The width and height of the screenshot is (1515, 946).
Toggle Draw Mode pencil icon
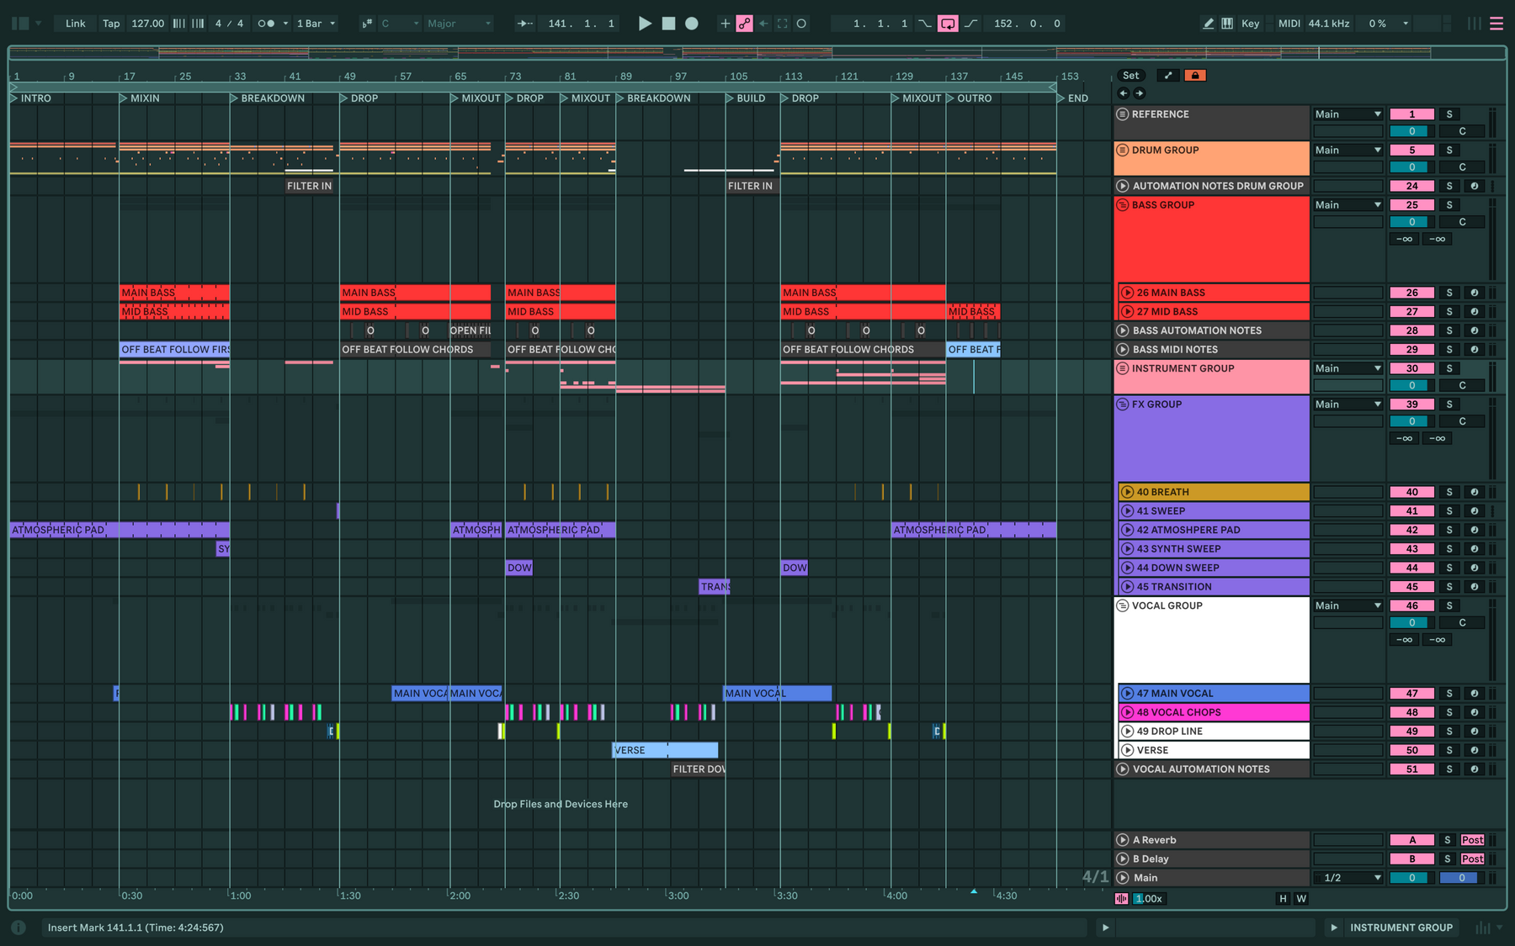[x=1209, y=24]
